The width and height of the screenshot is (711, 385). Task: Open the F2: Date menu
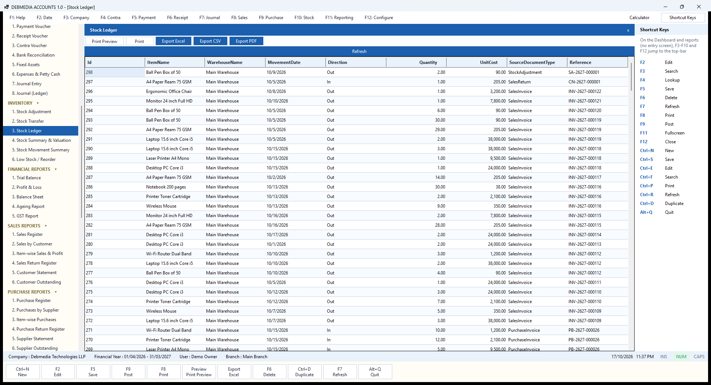(x=44, y=18)
